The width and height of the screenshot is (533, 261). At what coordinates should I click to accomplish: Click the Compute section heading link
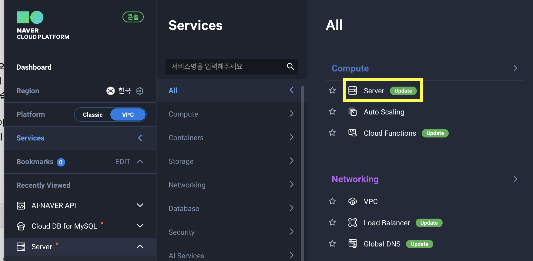pyautogui.click(x=350, y=68)
